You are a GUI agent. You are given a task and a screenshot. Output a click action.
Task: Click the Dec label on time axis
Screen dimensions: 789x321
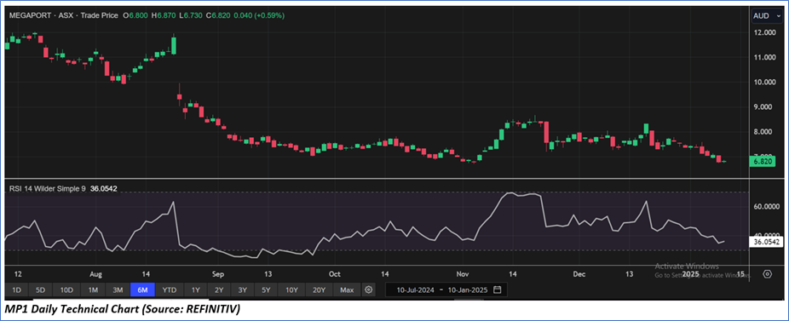[x=579, y=274]
